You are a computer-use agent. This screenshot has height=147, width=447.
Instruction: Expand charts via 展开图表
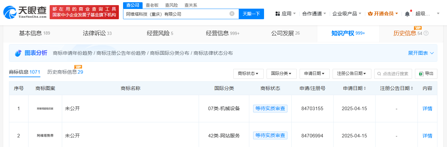pyautogui.click(x=421, y=53)
